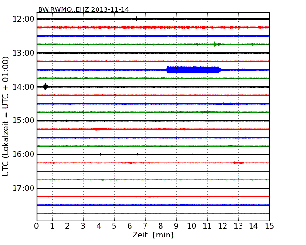Click the x-axis tick label 7
This screenshot has width=306, height=245.
click(145, 226)
